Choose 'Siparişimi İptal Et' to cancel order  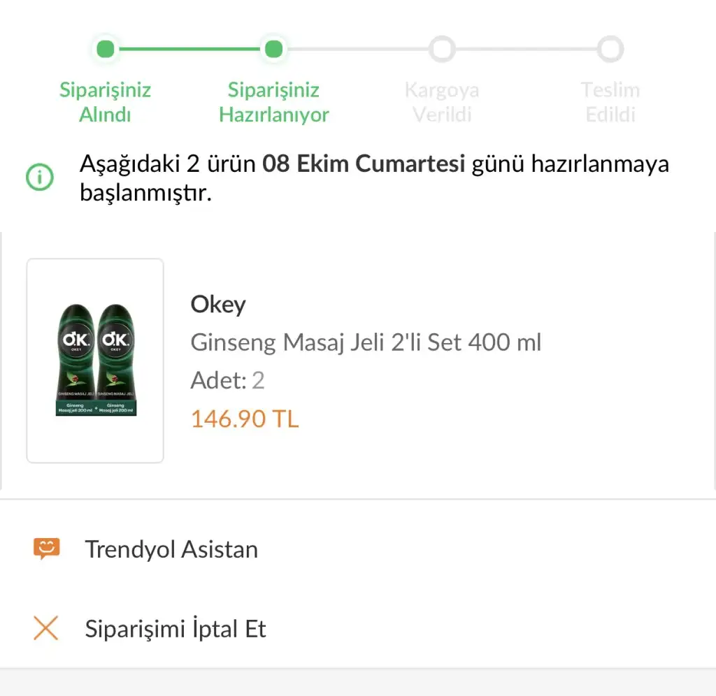point(176,629)
